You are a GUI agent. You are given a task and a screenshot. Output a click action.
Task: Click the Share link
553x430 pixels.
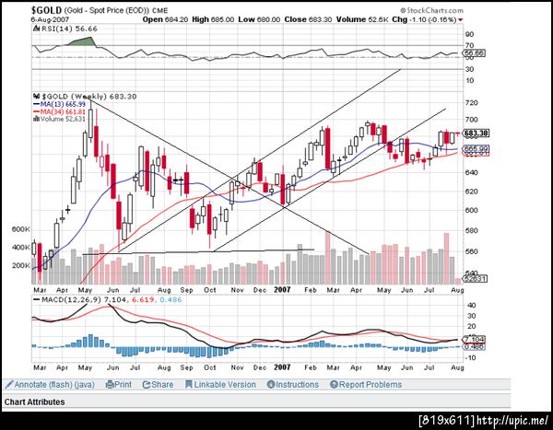tap(162, 385)
